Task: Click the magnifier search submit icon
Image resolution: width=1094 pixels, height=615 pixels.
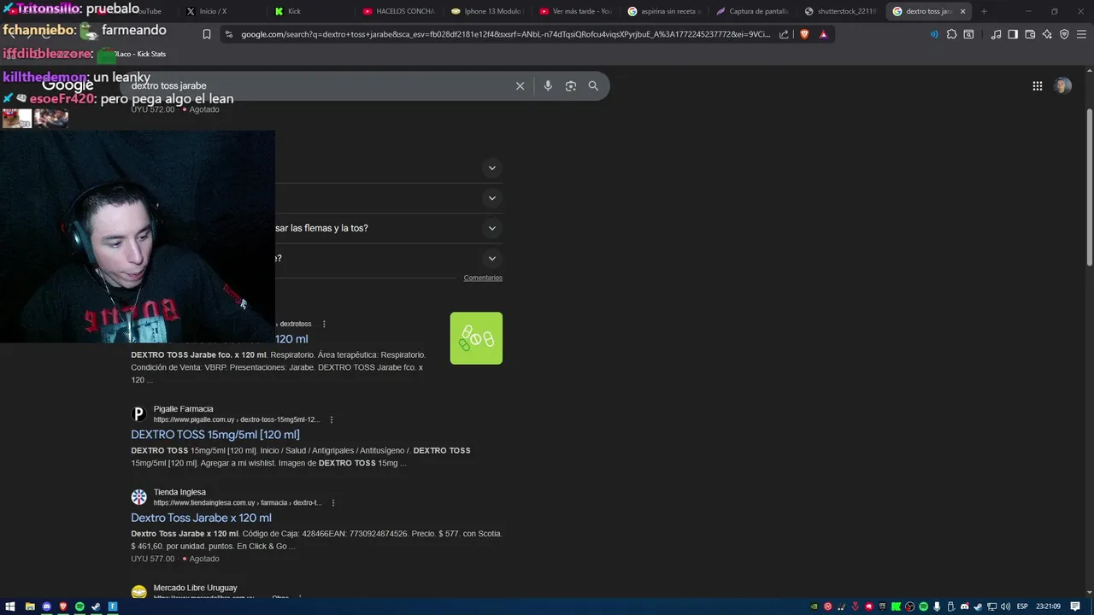Action: point(593,85)
